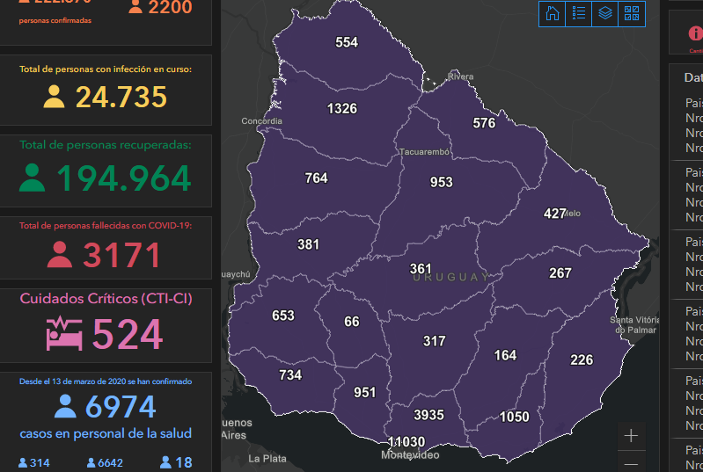Click the 381 department on the map

(x=309, y=244)
